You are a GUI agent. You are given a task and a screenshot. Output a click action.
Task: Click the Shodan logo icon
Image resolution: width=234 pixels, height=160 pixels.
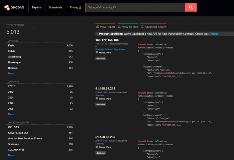coord(7,7)
